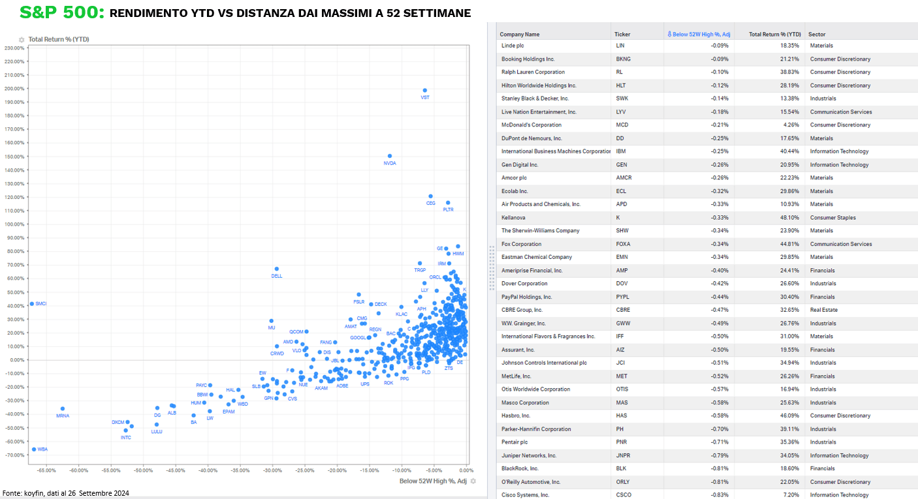Screen dimensions: 918x499
Task: Open X-axis settings gear beside Below 52W High
Action: 473,481
